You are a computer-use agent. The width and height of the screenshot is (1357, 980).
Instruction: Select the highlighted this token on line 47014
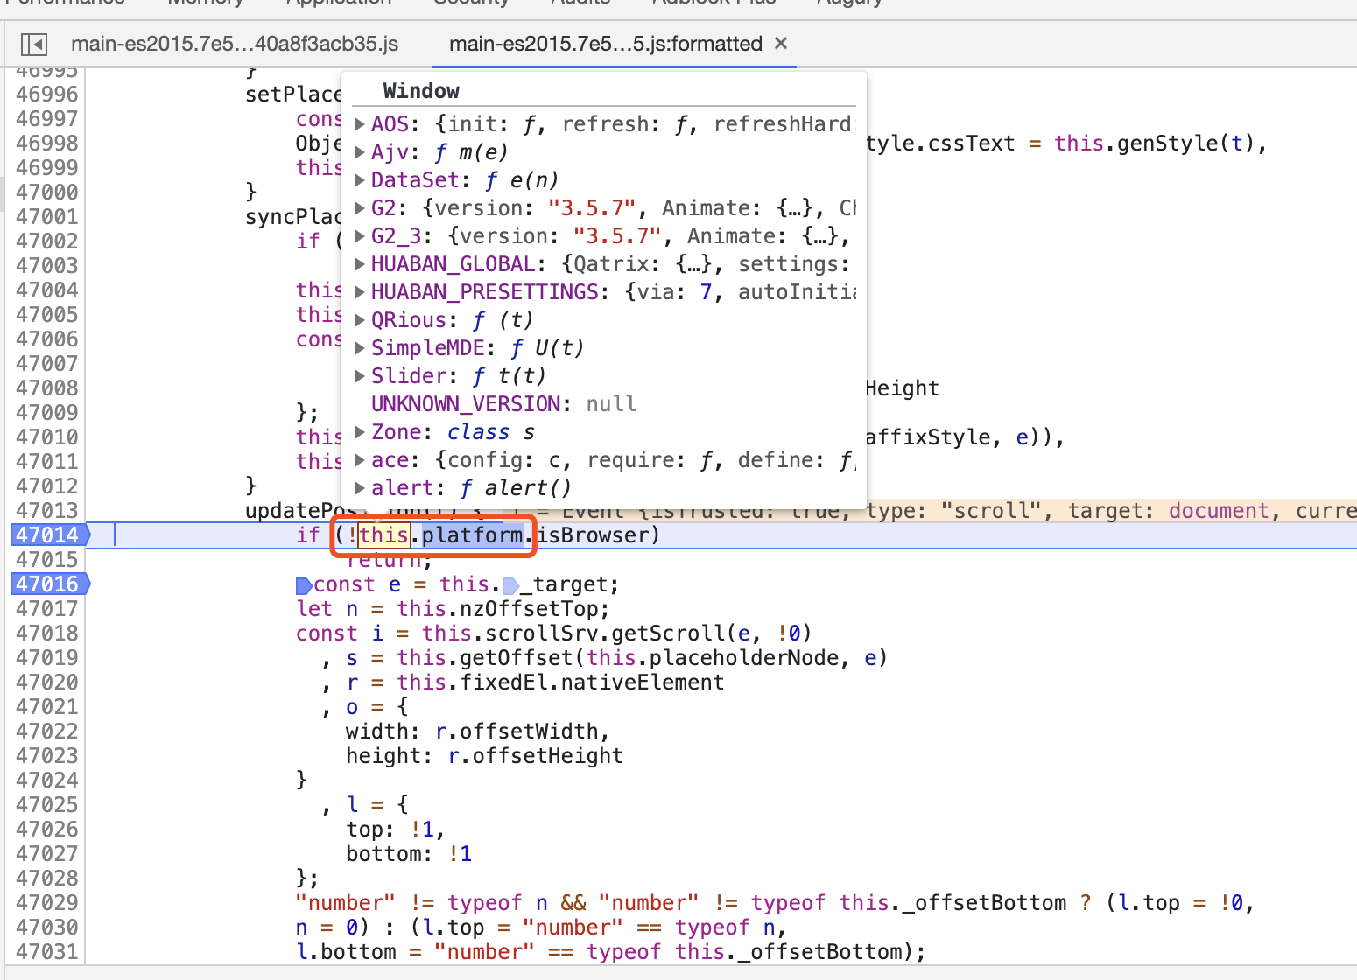pos(384,535)
